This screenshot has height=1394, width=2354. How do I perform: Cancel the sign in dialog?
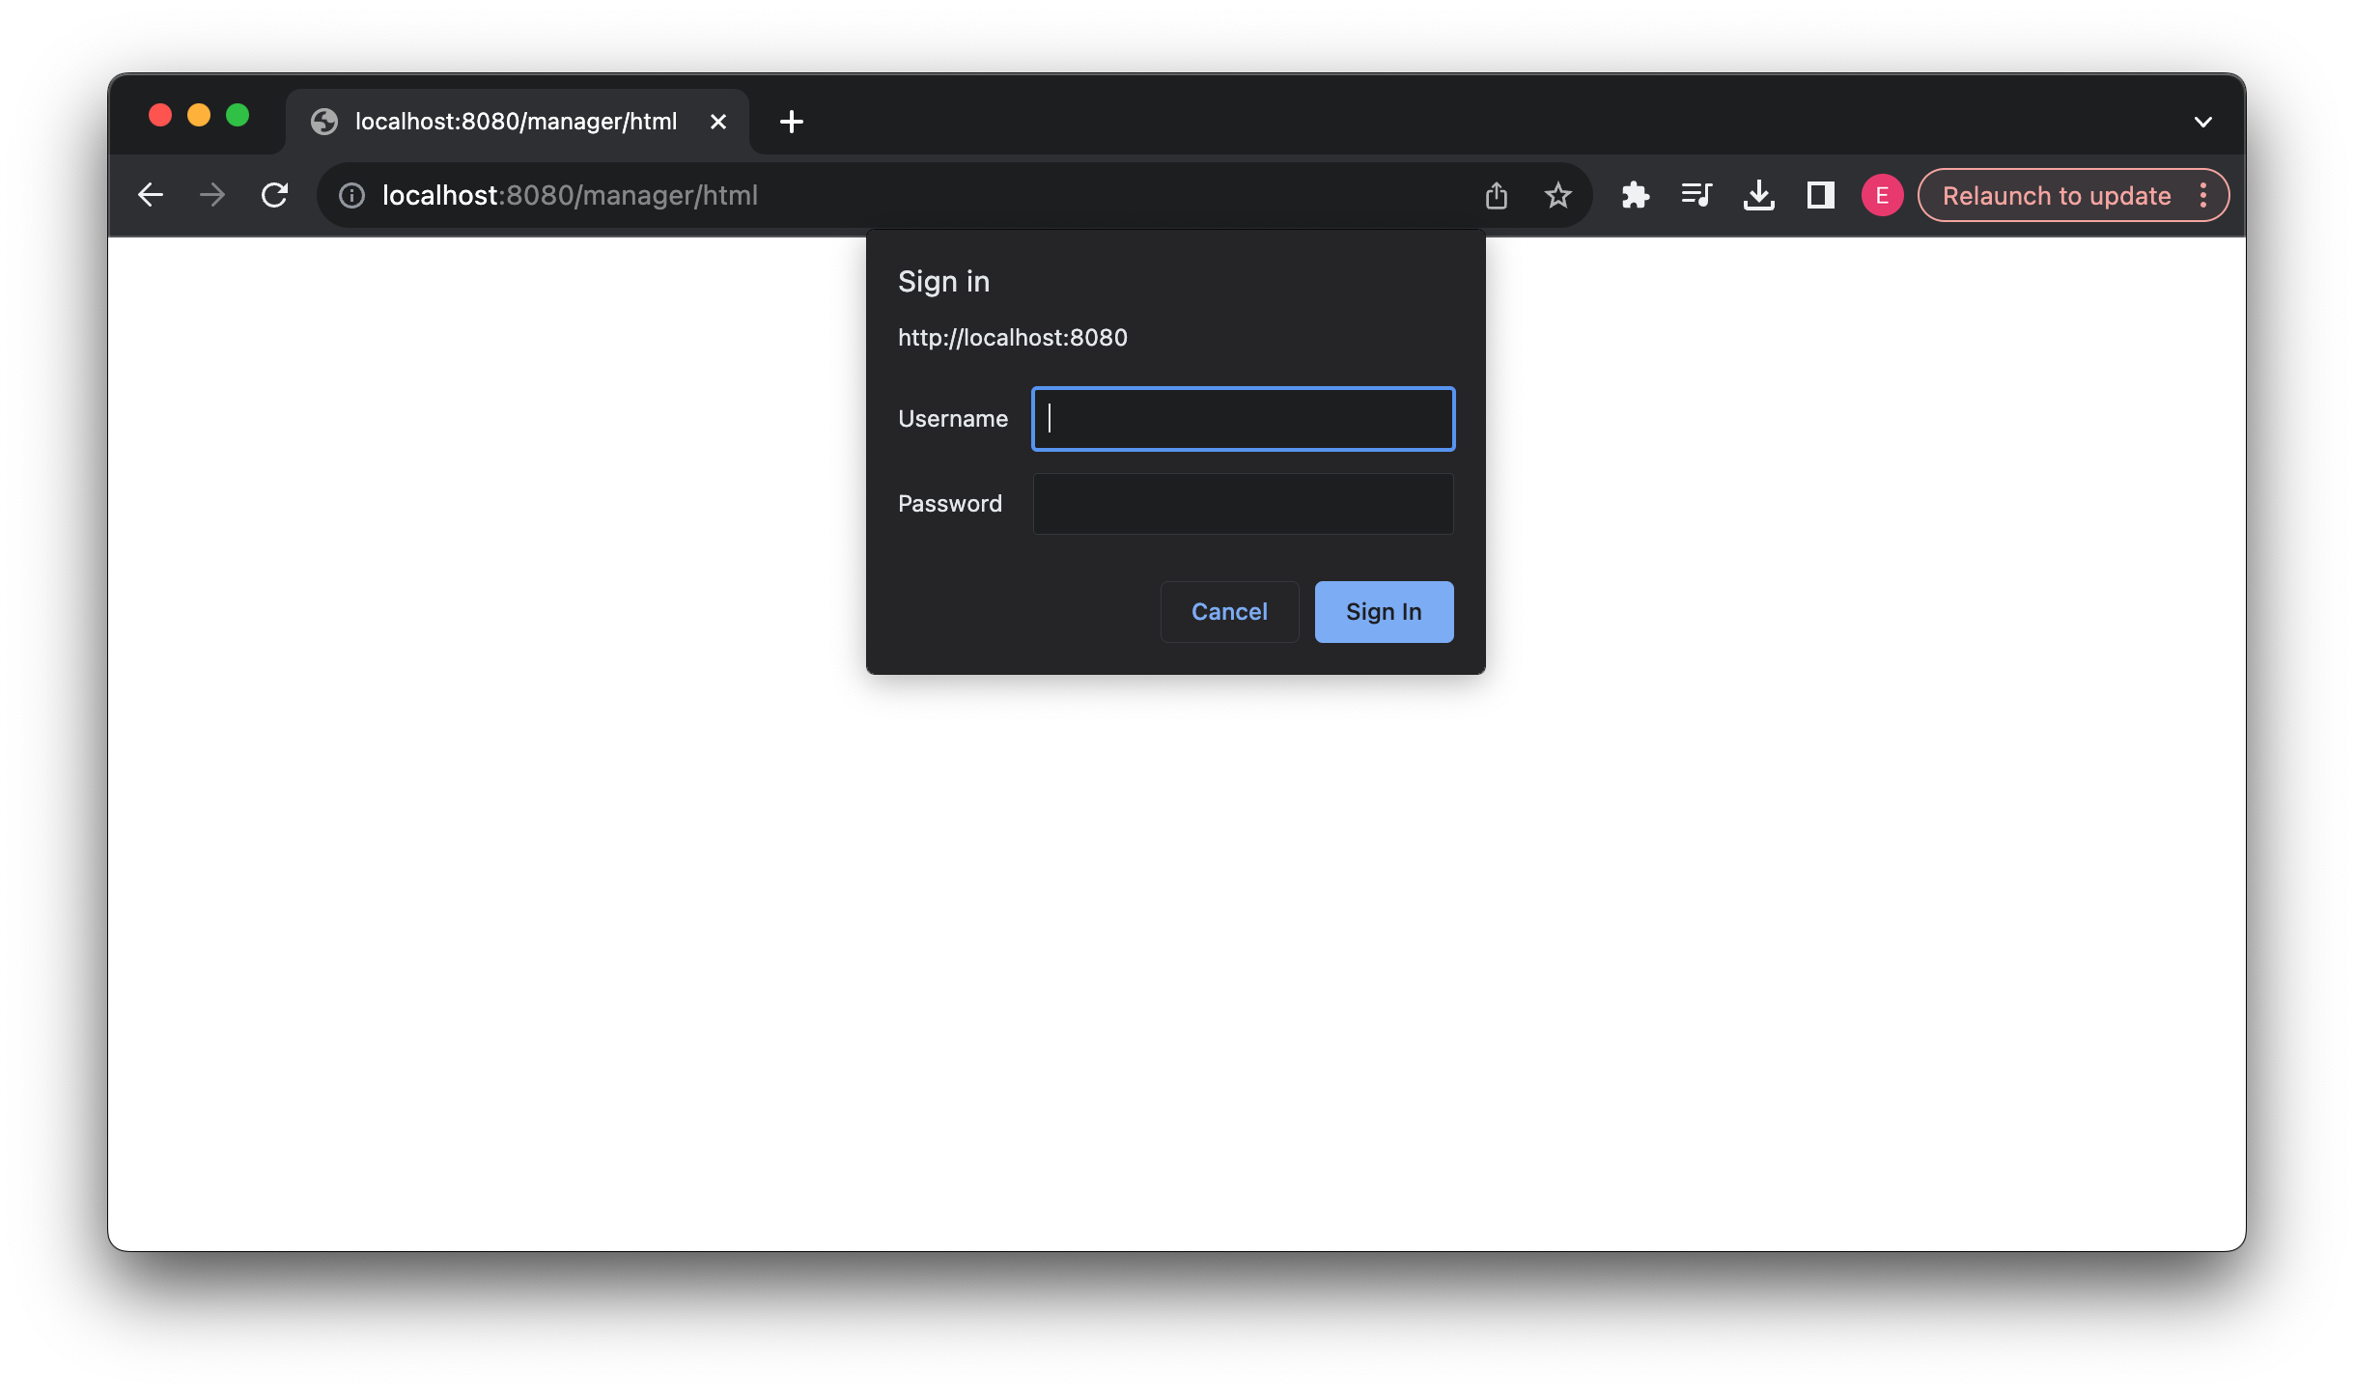pos(1228,612)
